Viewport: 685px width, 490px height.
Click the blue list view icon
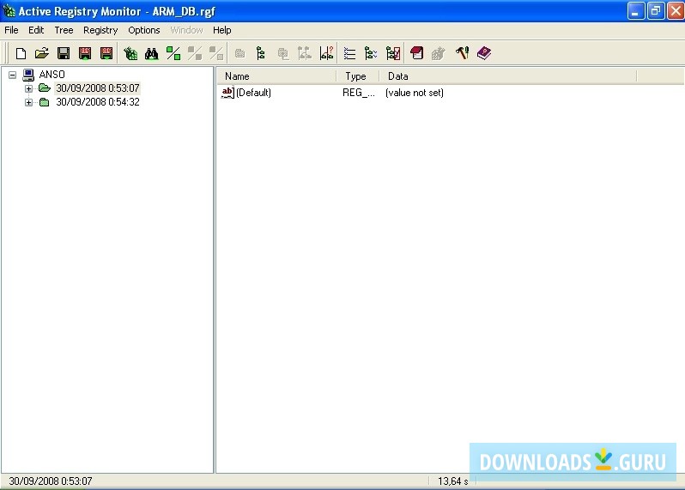[x=349, y=54]
